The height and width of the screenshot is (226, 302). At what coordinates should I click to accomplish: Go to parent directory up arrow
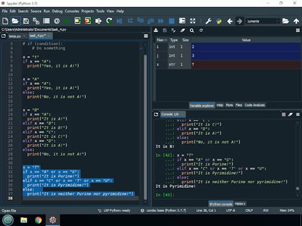[x=296, y=21]
